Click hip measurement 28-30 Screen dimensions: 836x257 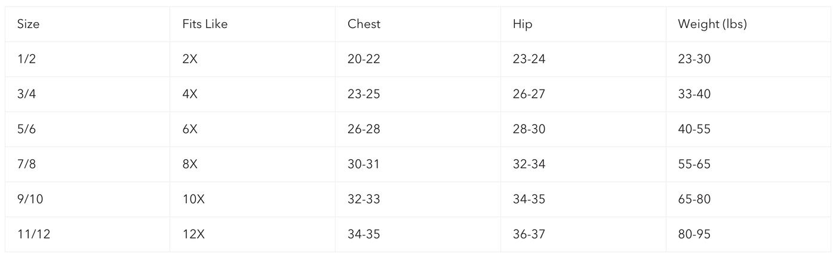[x=528, y=129]
